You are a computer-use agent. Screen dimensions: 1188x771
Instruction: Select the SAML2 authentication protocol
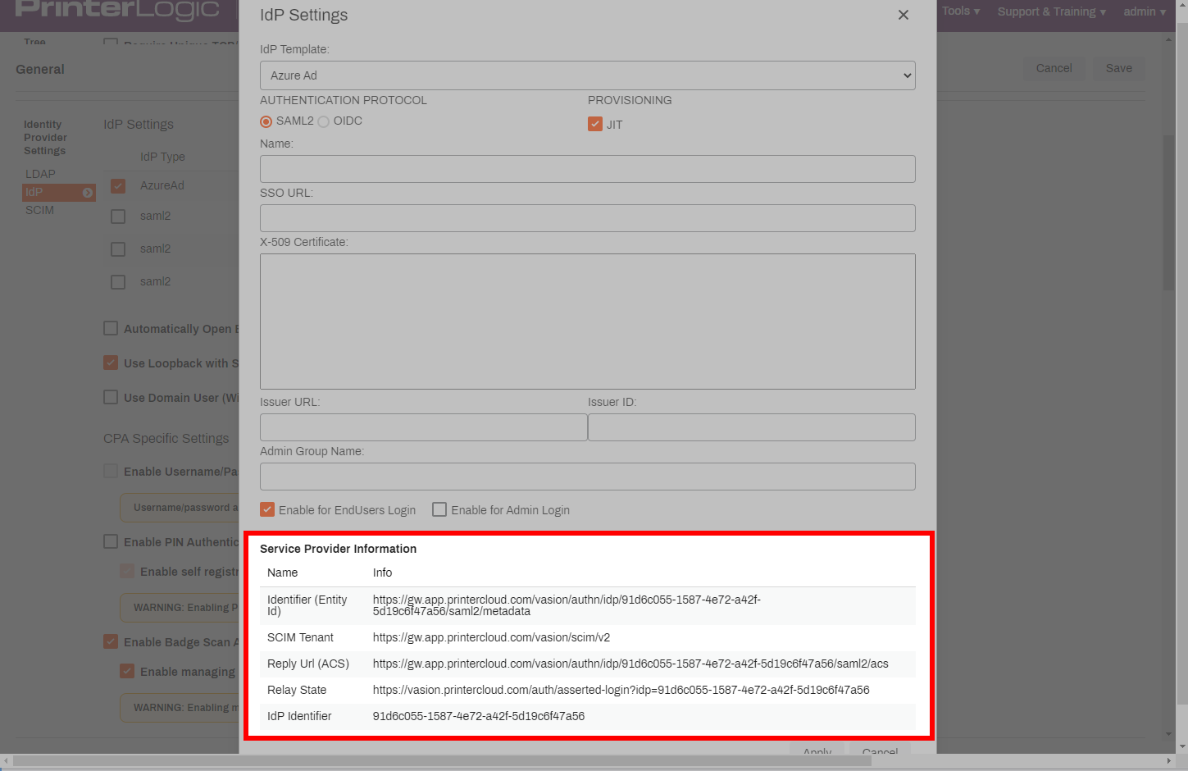click(266, 121)
